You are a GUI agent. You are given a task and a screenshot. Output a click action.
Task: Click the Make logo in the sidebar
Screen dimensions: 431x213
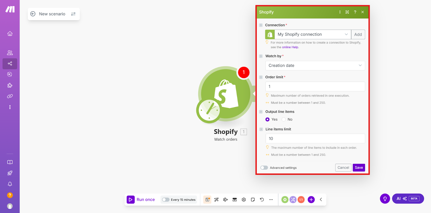[x=10, y=9]
